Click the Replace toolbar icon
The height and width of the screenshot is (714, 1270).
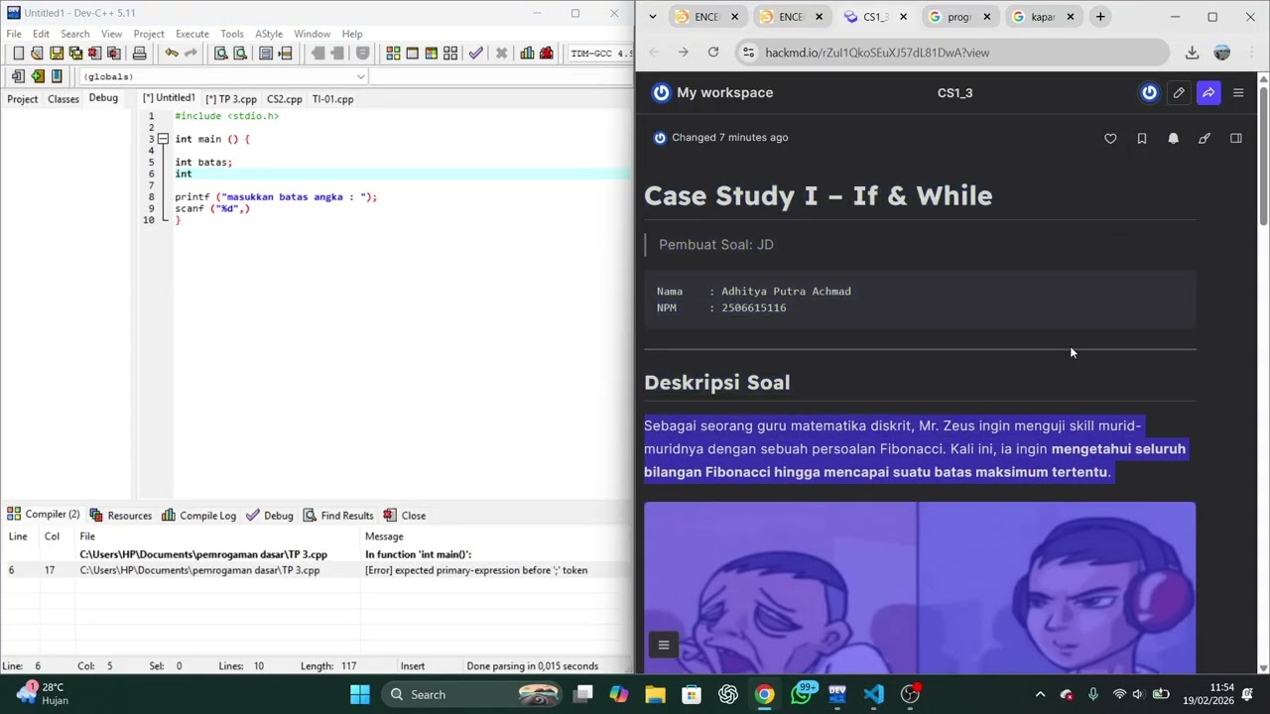click(240, 54)
